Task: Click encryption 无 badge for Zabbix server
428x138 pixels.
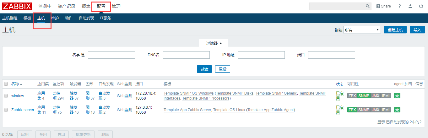Action: [397, 110]
